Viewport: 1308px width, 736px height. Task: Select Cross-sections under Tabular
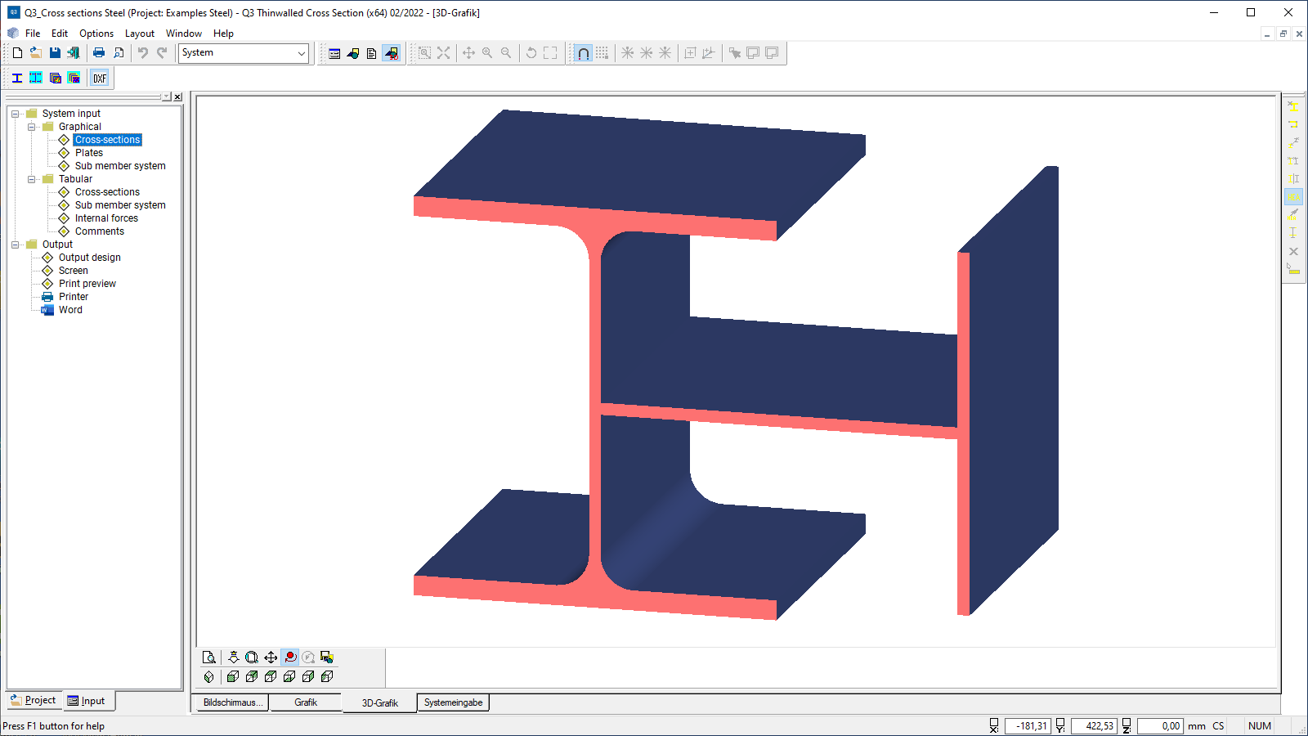107,192
